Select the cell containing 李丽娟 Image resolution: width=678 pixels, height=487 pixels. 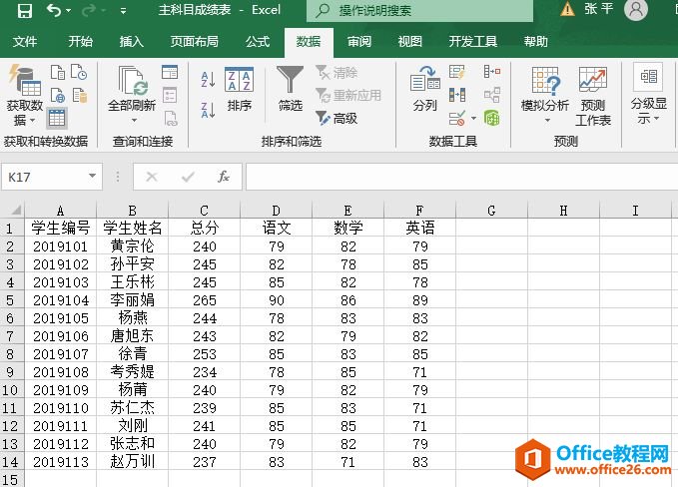[x=132, y=299]
